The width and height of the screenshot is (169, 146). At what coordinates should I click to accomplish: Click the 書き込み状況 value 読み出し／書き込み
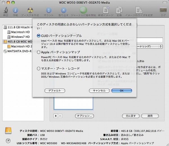click(x=132, y=135)
